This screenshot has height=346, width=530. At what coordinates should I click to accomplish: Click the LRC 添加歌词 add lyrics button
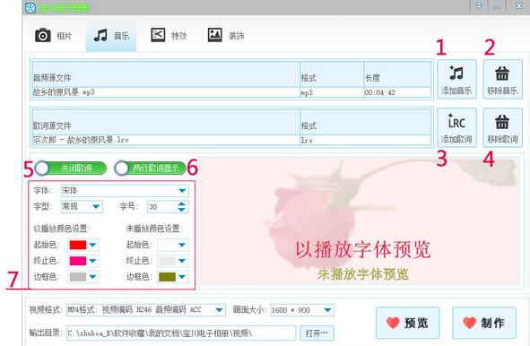[x=456, y=127]
